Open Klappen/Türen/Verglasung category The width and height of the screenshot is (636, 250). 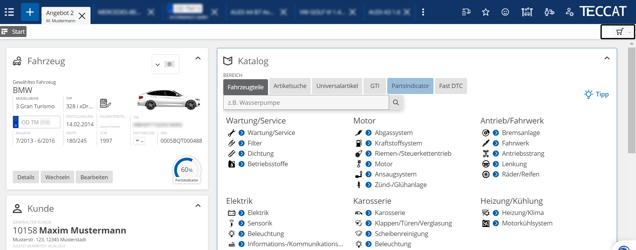click(x=413, y=223)
